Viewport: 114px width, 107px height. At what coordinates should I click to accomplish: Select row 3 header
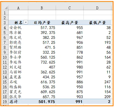point(5,23)
